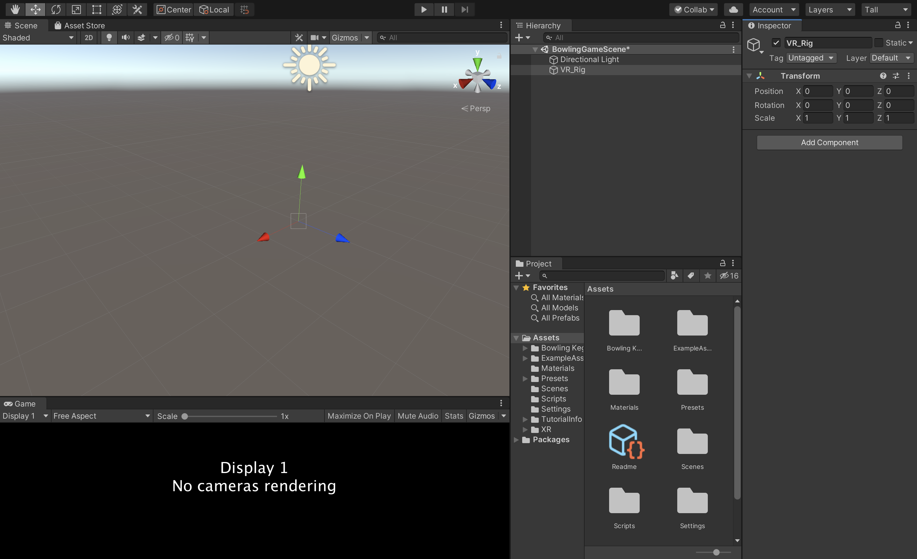Select the Hand tool

coord(15,9)
